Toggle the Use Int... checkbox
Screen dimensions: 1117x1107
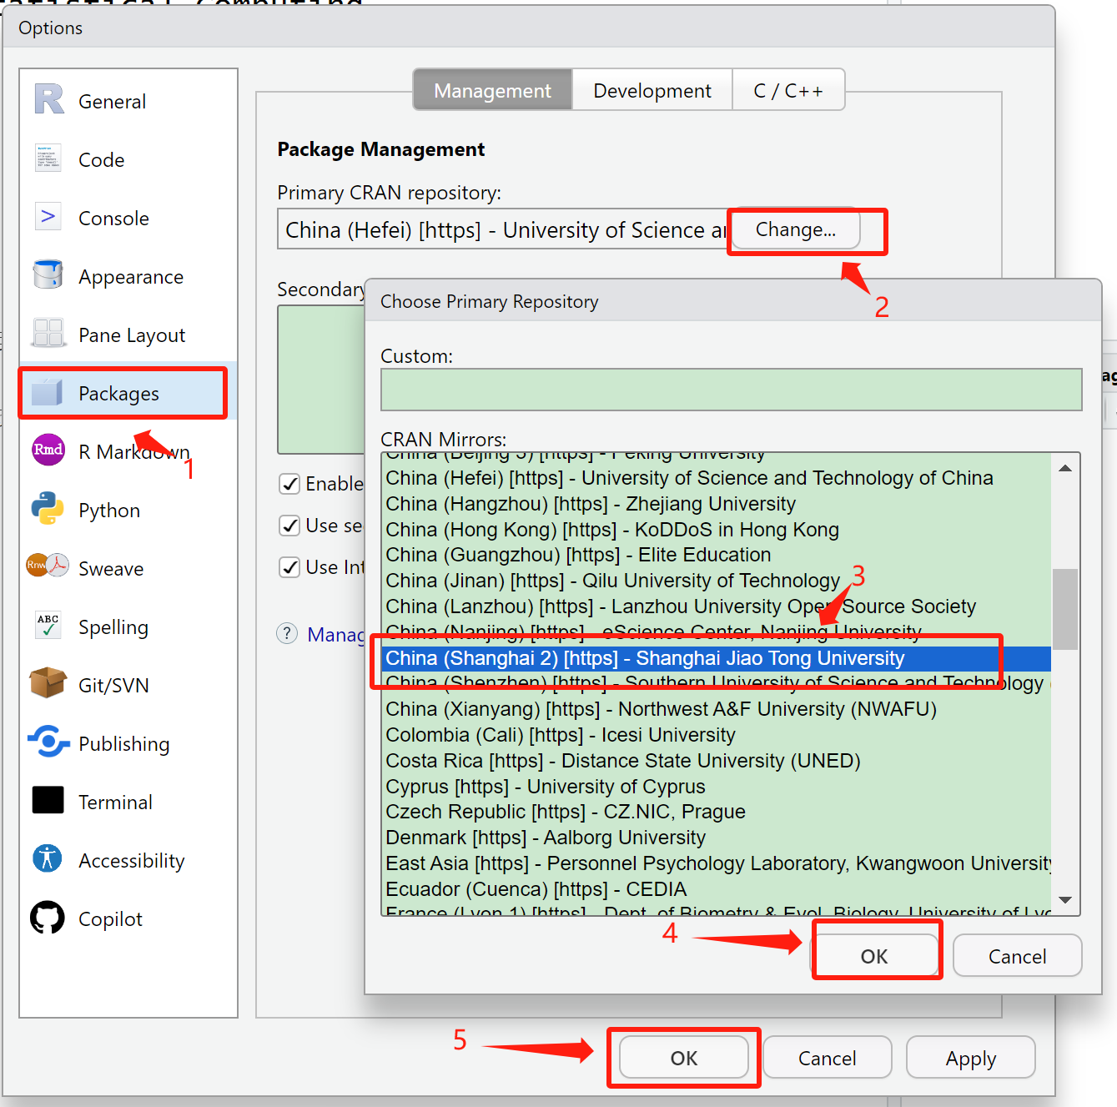[x=289, y=567]
